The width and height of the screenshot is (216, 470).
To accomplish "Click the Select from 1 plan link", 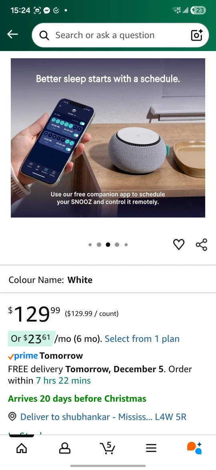I will click(x=142, y=339).
